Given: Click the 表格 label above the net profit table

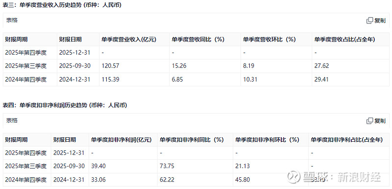Looking at the screenshot, I should tap(12, 121).
